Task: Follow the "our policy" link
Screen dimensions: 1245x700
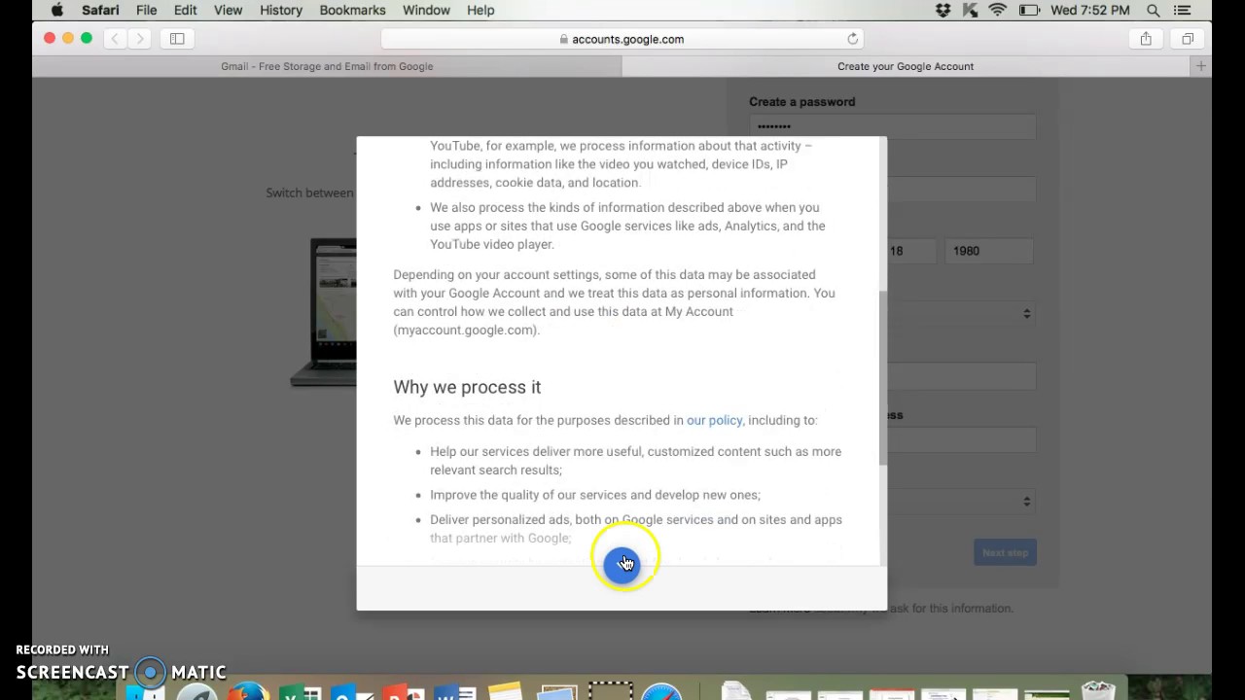Action: click(x=714, y=420)
